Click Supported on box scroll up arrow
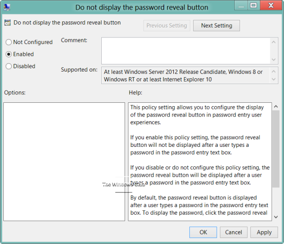 [x=274, y=71]
